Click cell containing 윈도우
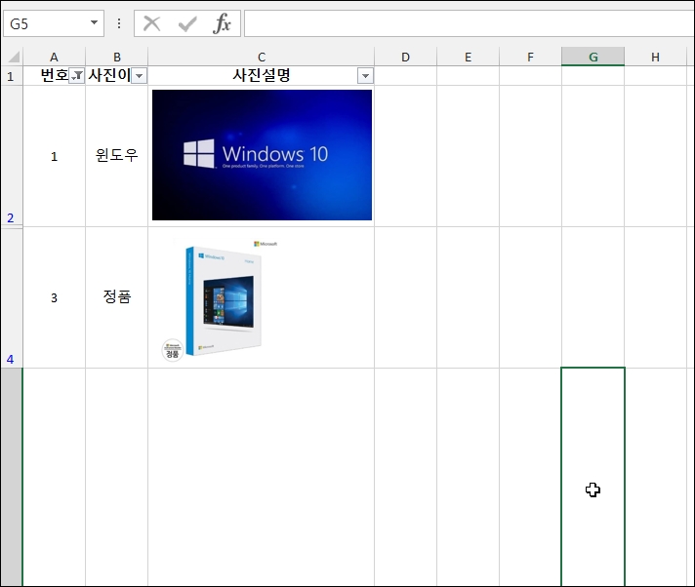The width and height of the screenshot is (695, 587). [116, 156]
